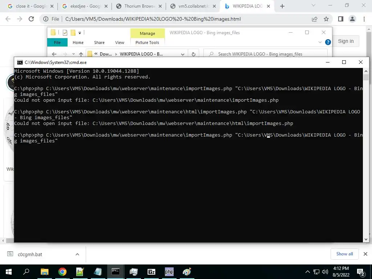
Task: Close the 'close it - Google' tab
Action: [x=52, y=6]
